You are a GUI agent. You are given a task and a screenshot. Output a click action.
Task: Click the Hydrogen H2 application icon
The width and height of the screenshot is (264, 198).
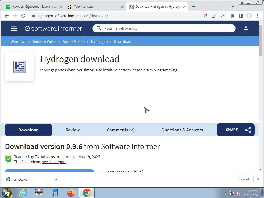pos(20,67)
